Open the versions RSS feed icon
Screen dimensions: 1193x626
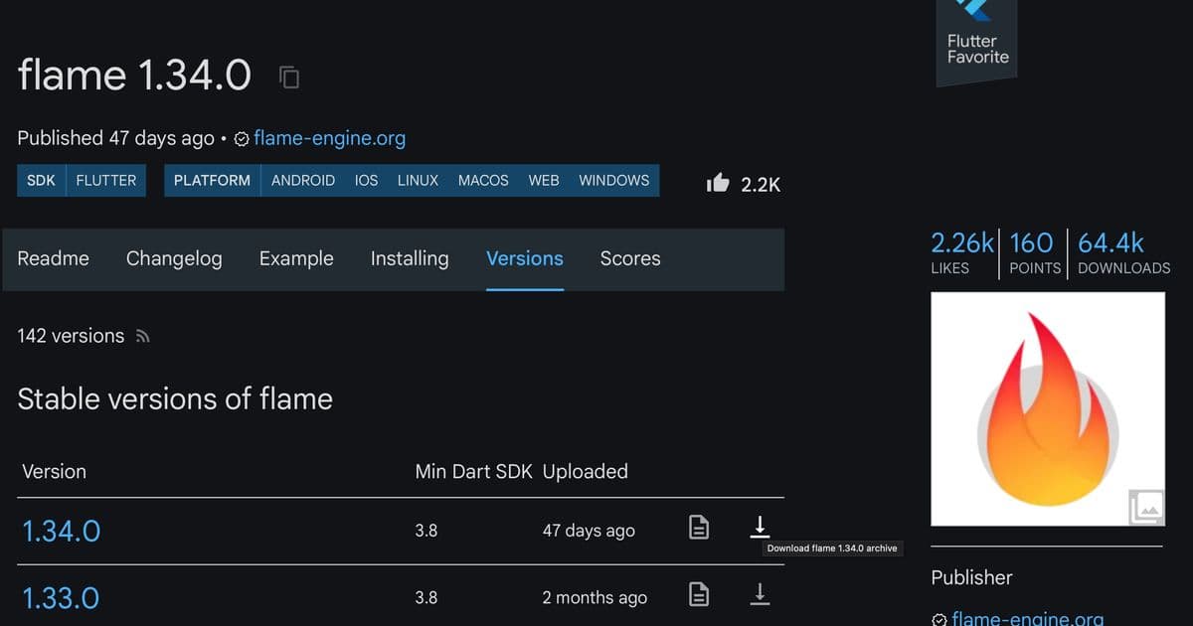pos(142,336)
